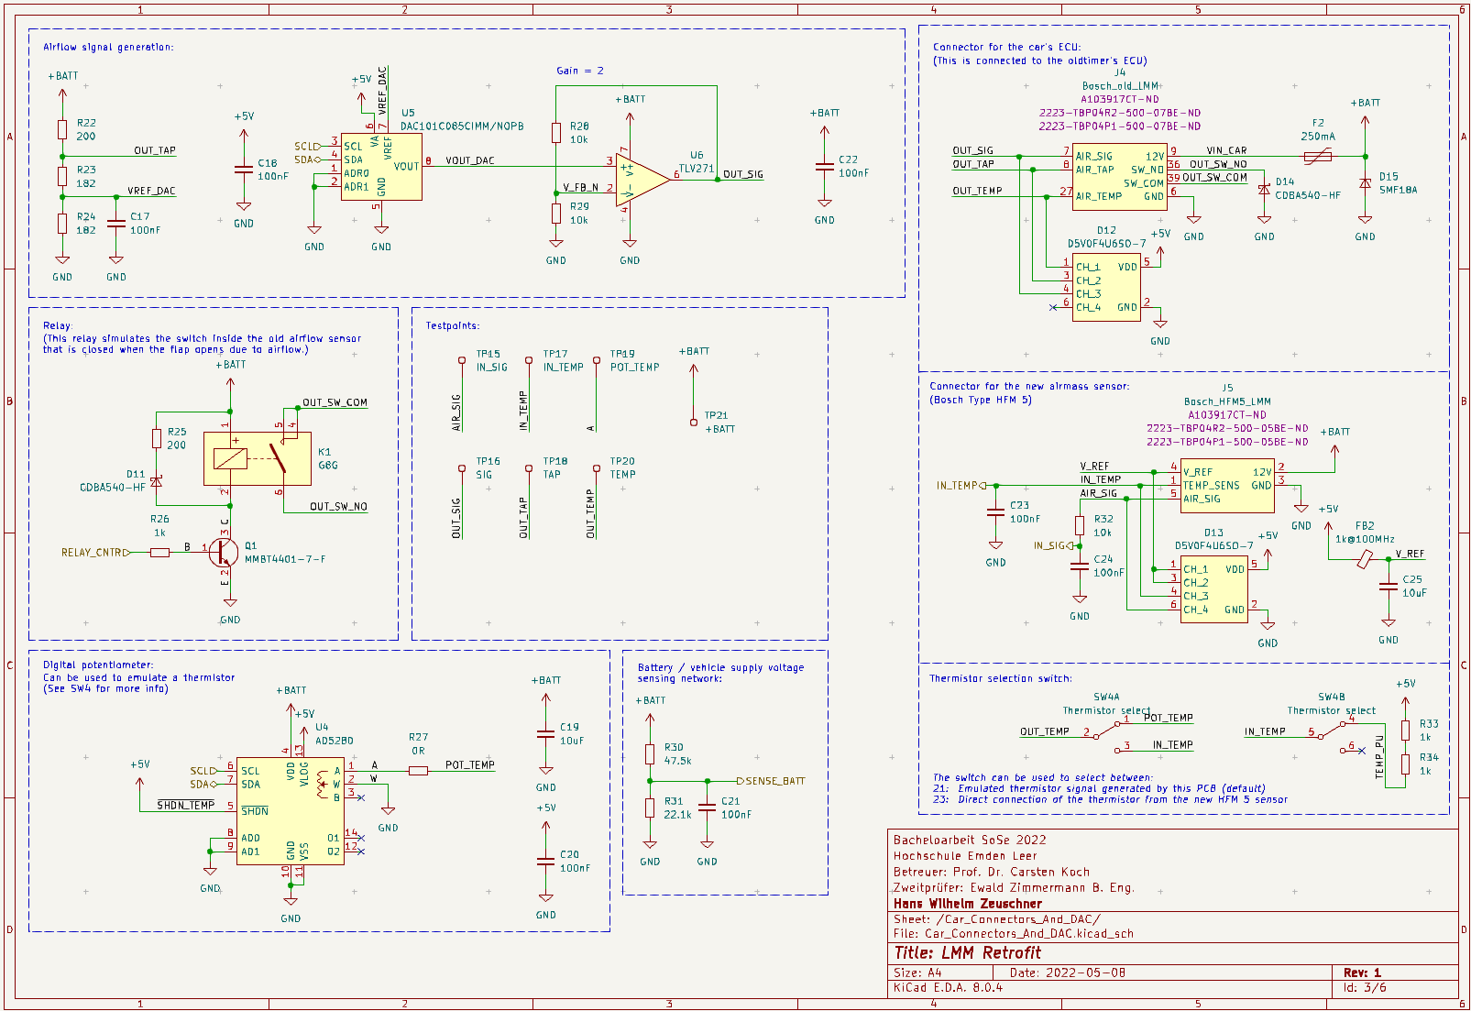Viewport: 1471px width, 1011px height.
Task: Click the J4 Bosch_old_LMM connector block
Action: pos(1119,177)
